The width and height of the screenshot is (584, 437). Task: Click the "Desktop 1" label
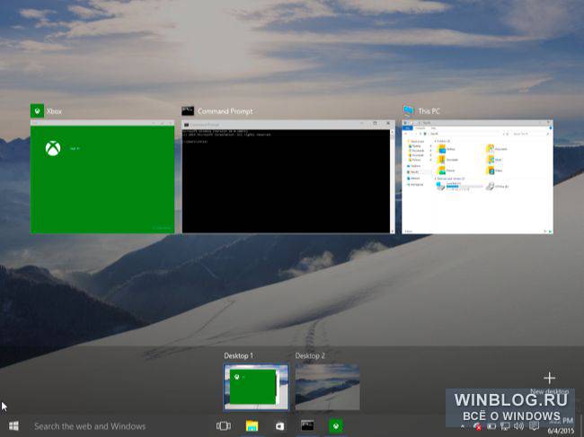click(x=238, y=355)
